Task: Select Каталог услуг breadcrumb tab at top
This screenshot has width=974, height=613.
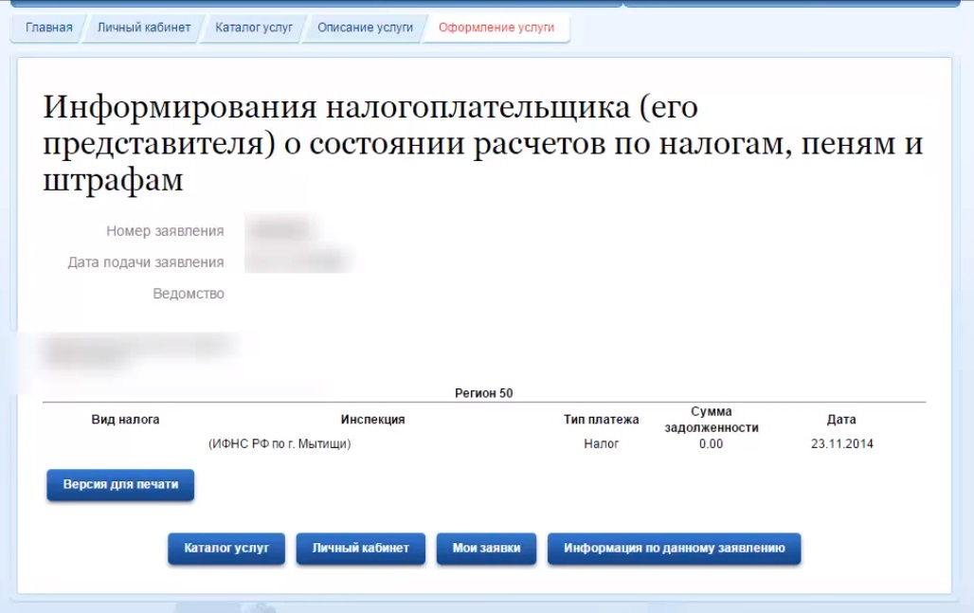Action: pos(254,27)
